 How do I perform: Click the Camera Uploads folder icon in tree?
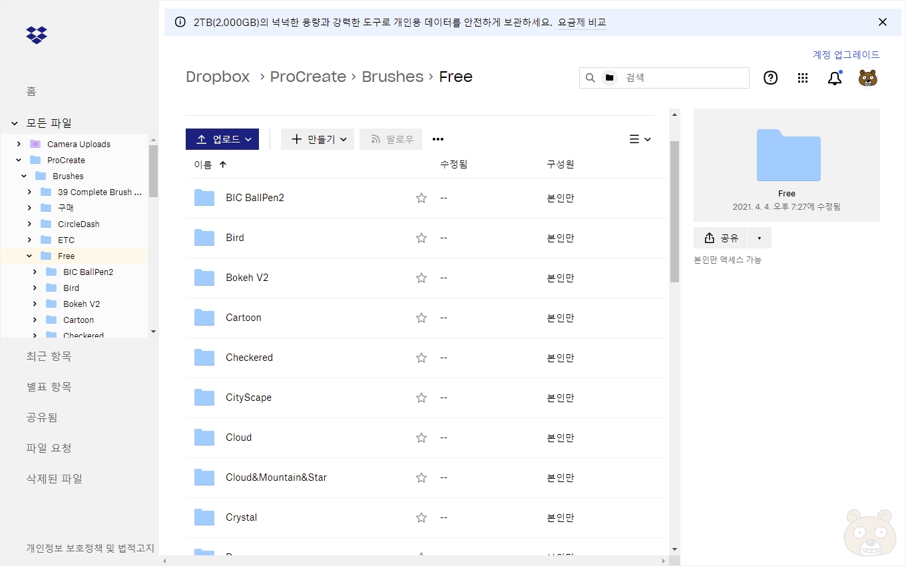coord(35,144)
